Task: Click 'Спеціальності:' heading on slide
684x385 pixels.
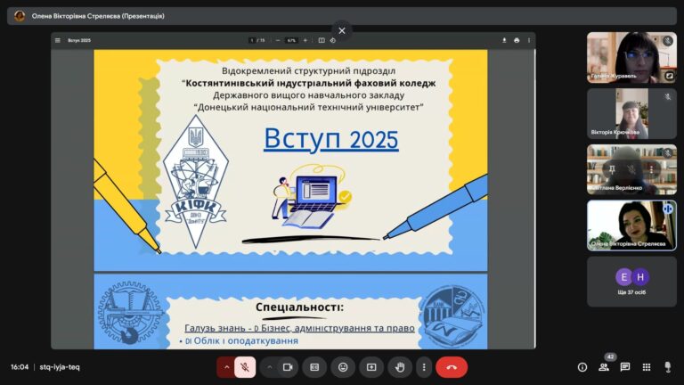Action: pos(299,307)
